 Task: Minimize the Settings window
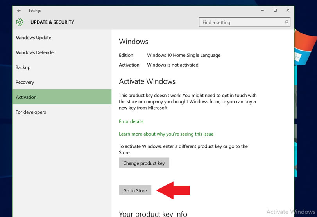tap(262, 10)
